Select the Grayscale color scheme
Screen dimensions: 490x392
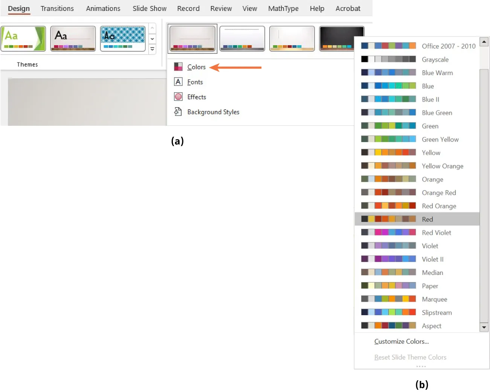[x=435, y=59]
